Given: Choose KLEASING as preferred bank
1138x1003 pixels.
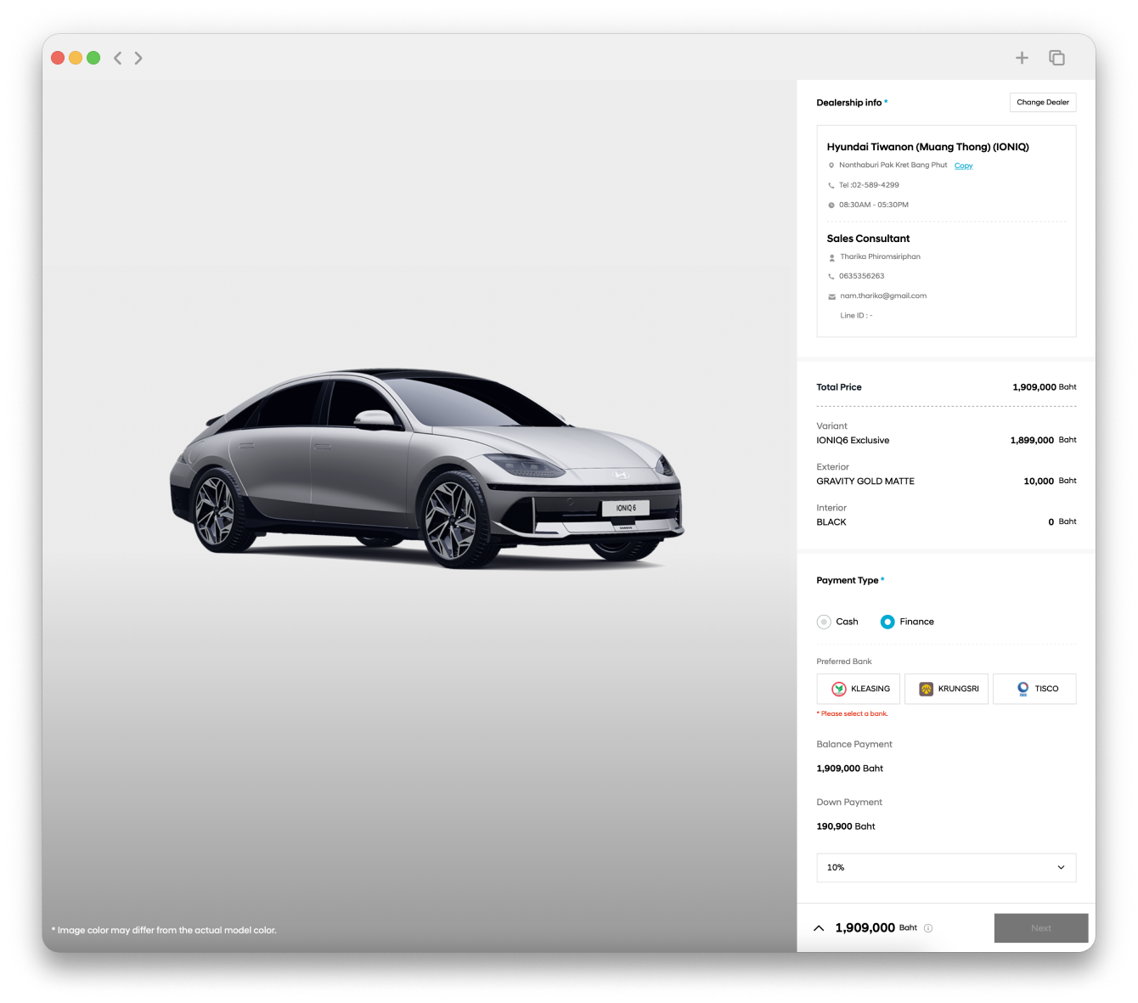Looking at the screenshot, I should (858, 689).
